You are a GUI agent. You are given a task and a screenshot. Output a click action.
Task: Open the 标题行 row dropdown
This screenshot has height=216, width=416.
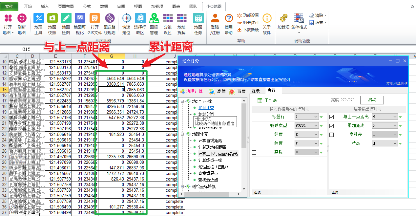(306, 117)
